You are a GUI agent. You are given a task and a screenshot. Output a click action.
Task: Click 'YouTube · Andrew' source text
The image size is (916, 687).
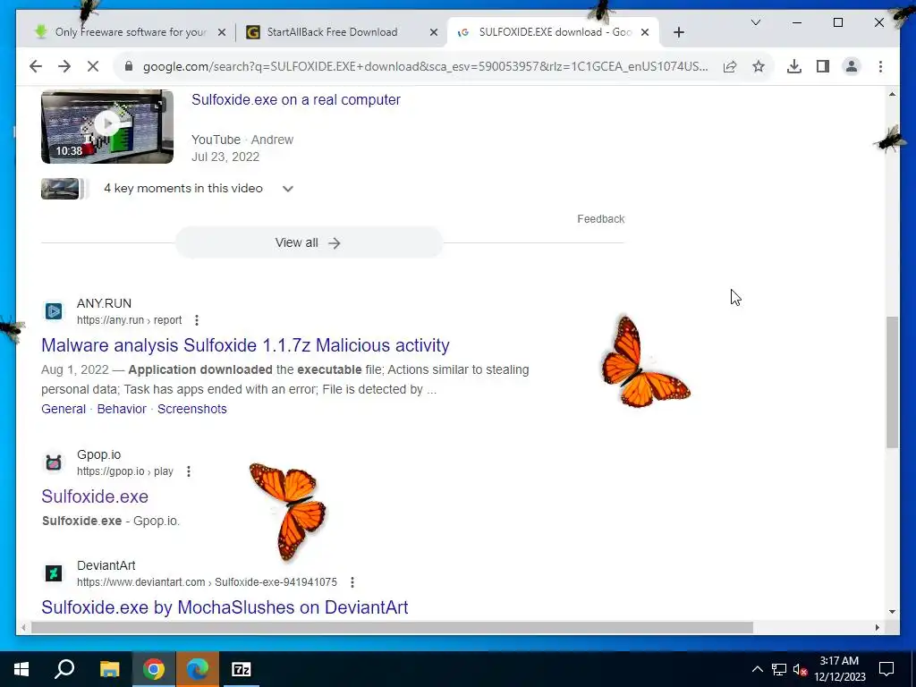[x=242, y=140]
